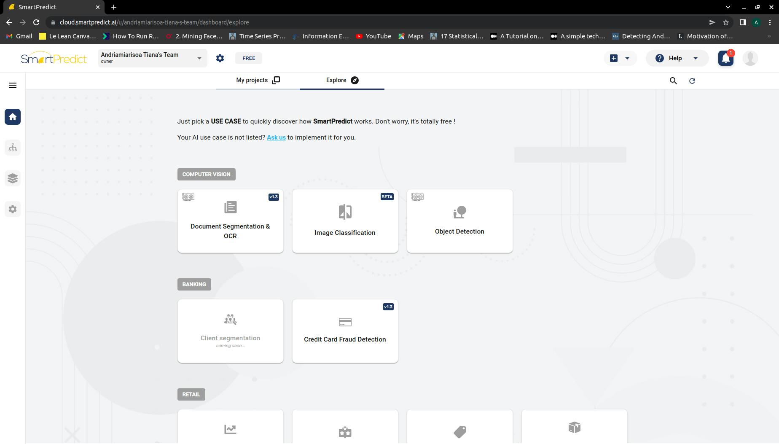
Task: Click the v1.3 badge on Credit Card Fraud
Action: 388,307
